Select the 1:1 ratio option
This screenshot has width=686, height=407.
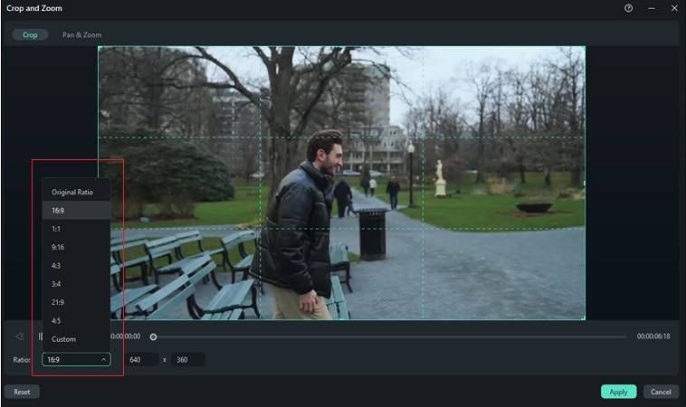[x=76, y=229]
